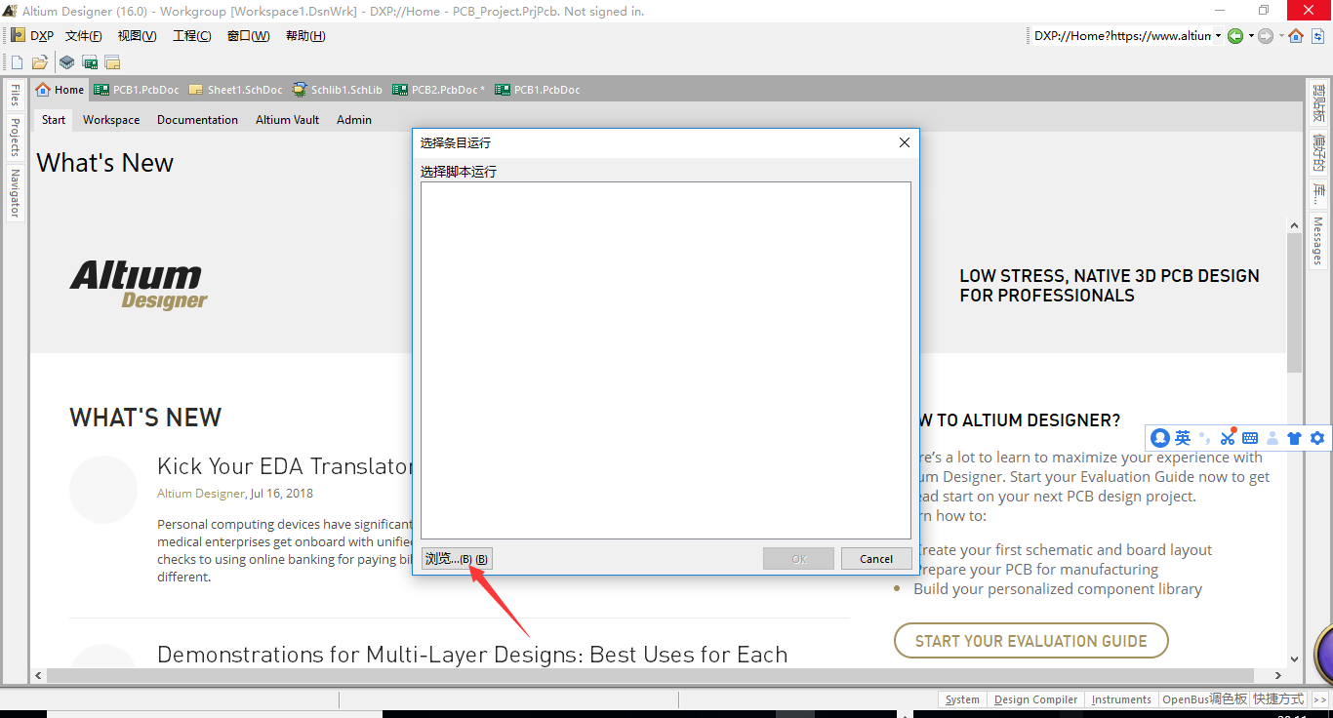
Task: Select the Altium Vault page tab
Action: click(x=287, y=120)
